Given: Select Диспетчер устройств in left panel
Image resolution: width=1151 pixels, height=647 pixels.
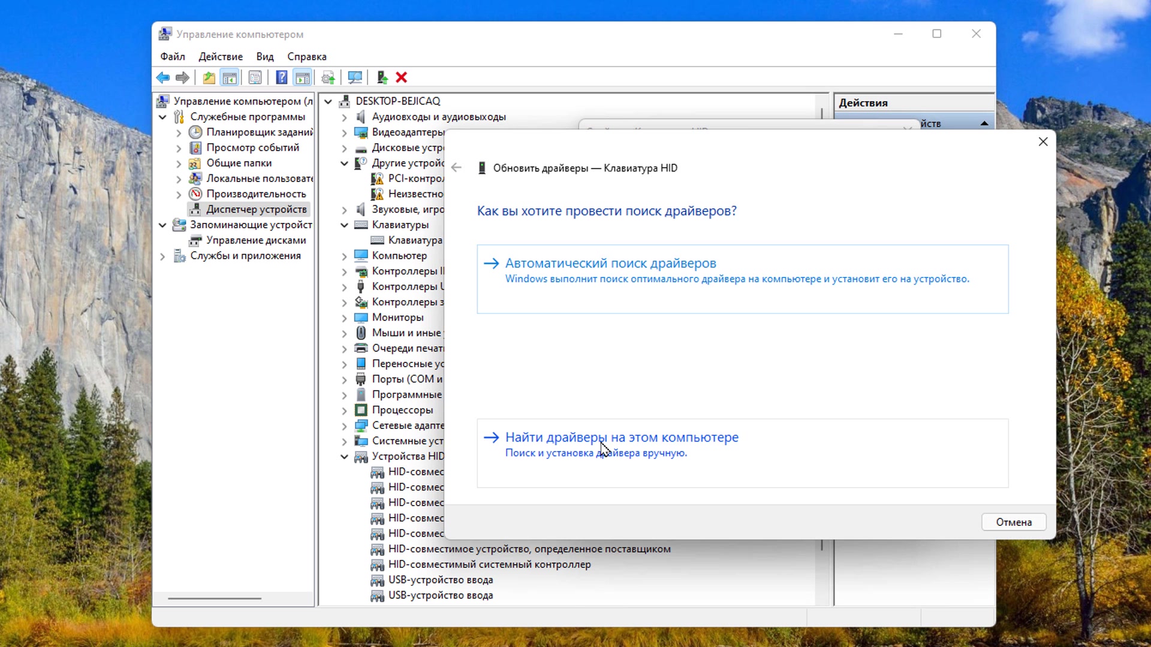Looking at the screenshot, I should [x=256, y=208].
